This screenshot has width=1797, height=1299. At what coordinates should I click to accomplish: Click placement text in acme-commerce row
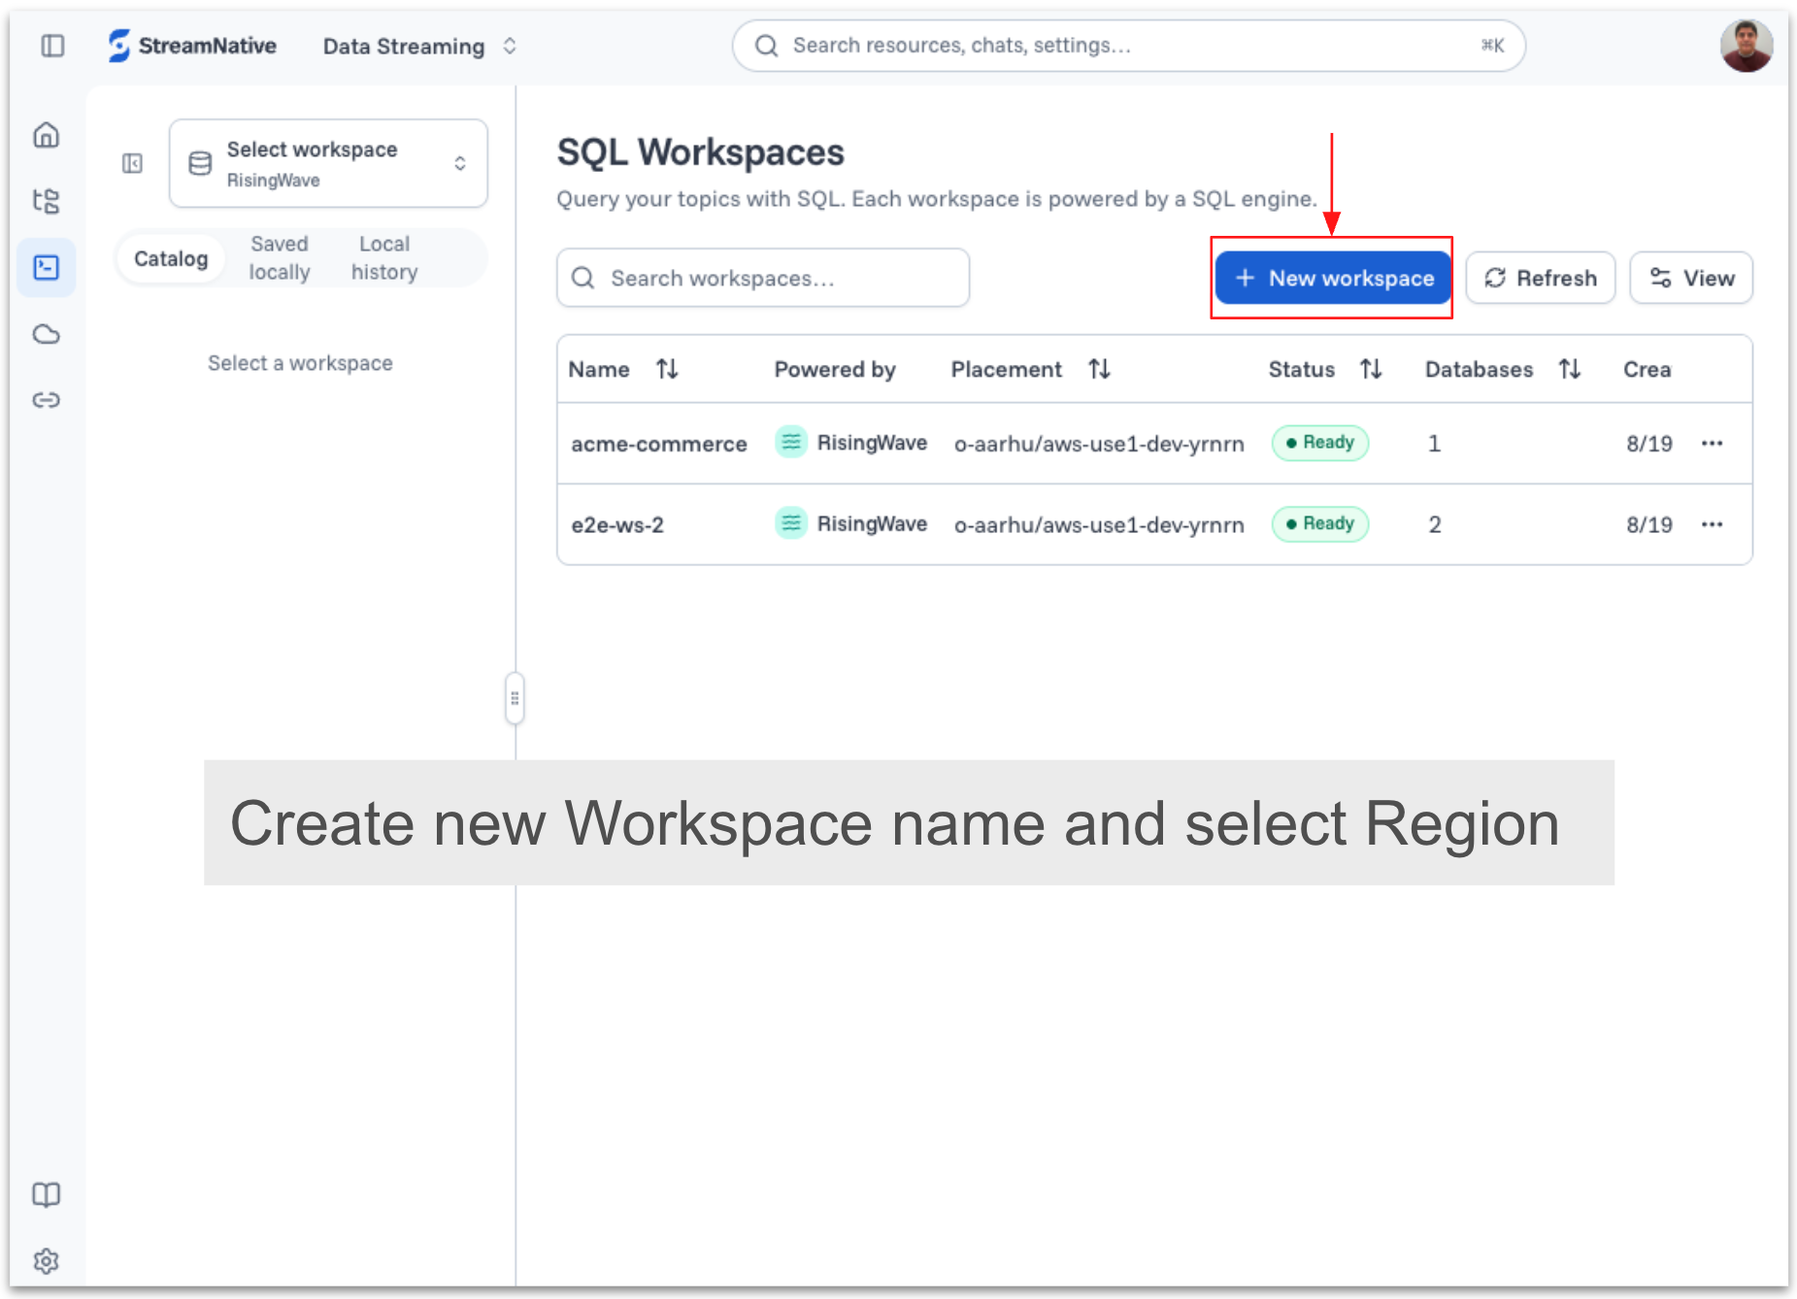1099,444
